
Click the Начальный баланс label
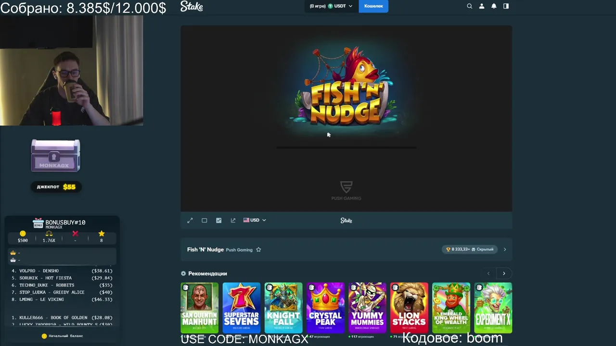coord(66,336)
